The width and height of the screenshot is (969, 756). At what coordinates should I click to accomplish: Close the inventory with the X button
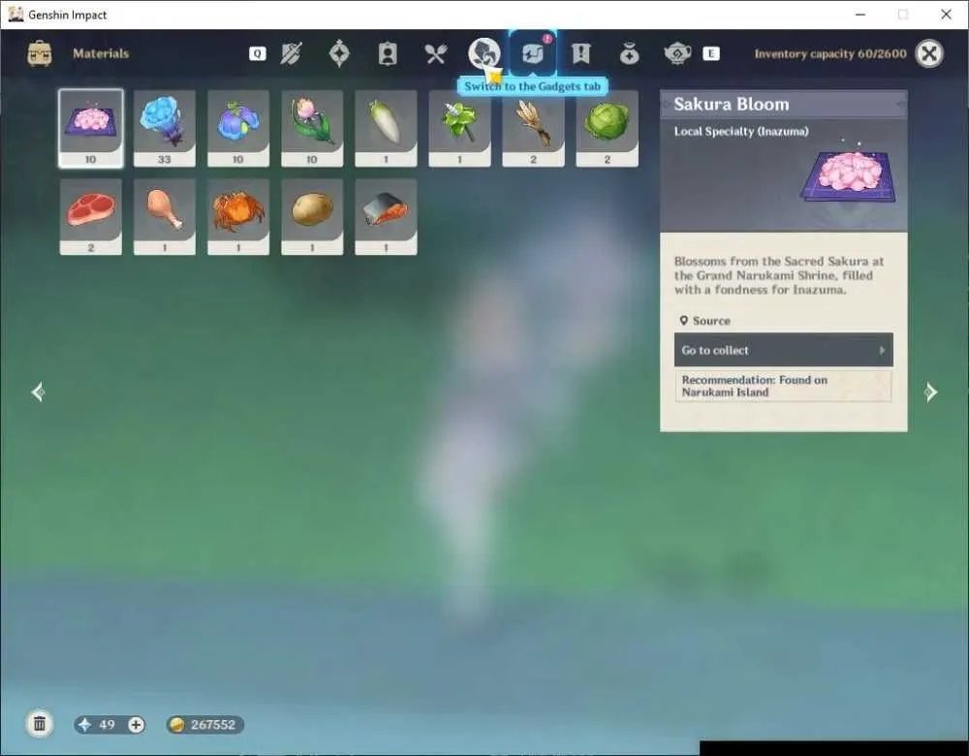(x=929, y=53)
